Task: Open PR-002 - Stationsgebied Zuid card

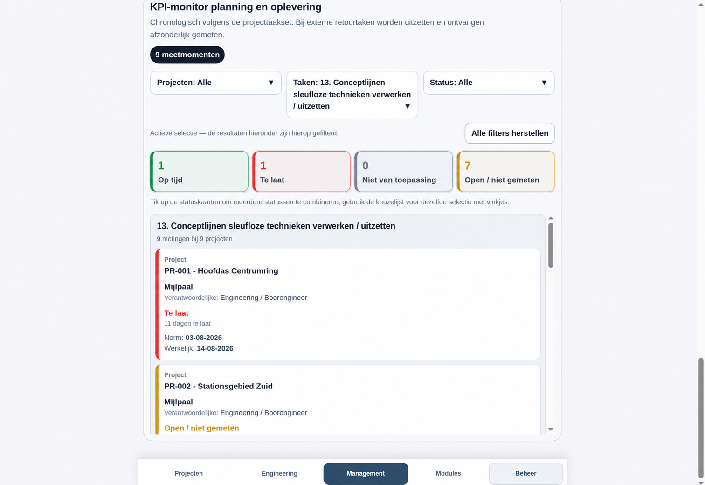Action: 348,400
